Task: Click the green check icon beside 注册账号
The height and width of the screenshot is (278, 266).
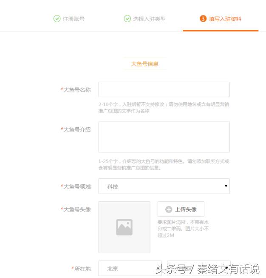Action: [57, 19]
